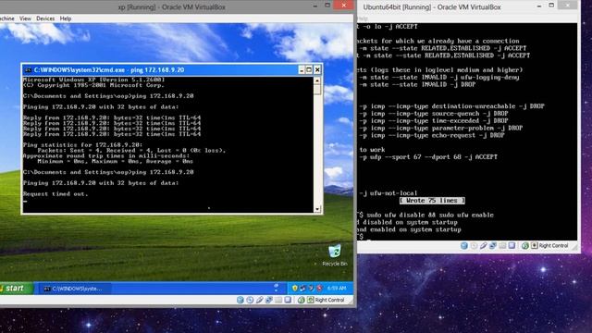Click the red security alert tray icon

[x=319, y=288]
